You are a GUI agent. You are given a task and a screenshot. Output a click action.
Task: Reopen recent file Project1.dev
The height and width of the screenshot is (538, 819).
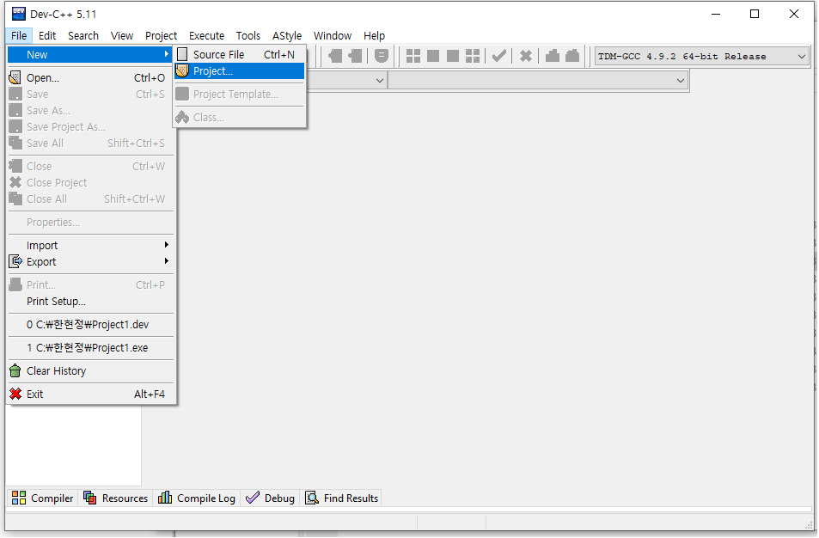coord(91,325)
